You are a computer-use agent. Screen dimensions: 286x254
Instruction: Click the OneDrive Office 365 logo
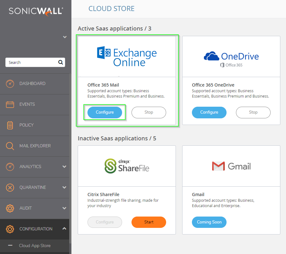(x=231, y=59)
